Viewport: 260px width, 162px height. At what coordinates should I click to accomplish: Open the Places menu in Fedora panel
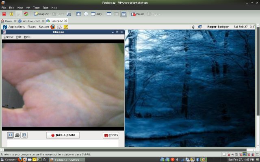[32, 27]
